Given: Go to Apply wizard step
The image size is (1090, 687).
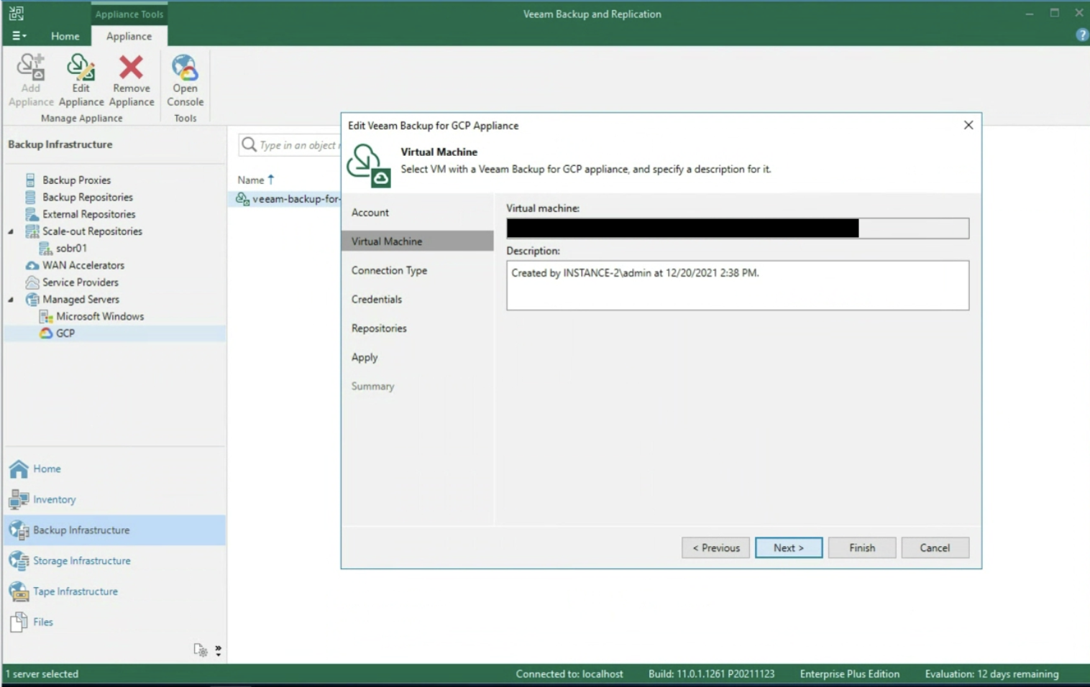Looking at the screenshot, I should 365,357.
